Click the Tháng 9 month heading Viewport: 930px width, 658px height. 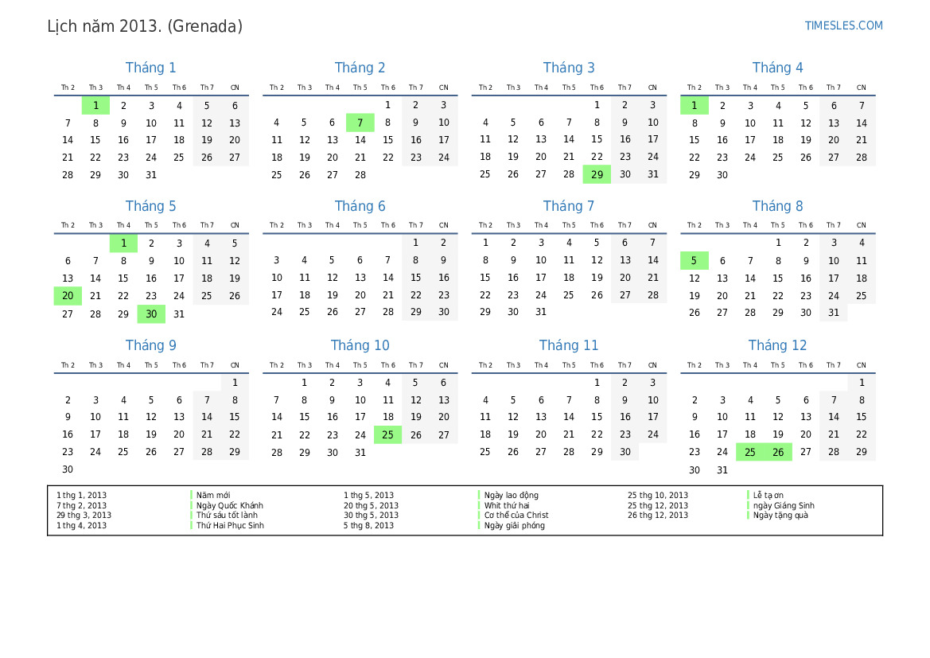[150, 345]
